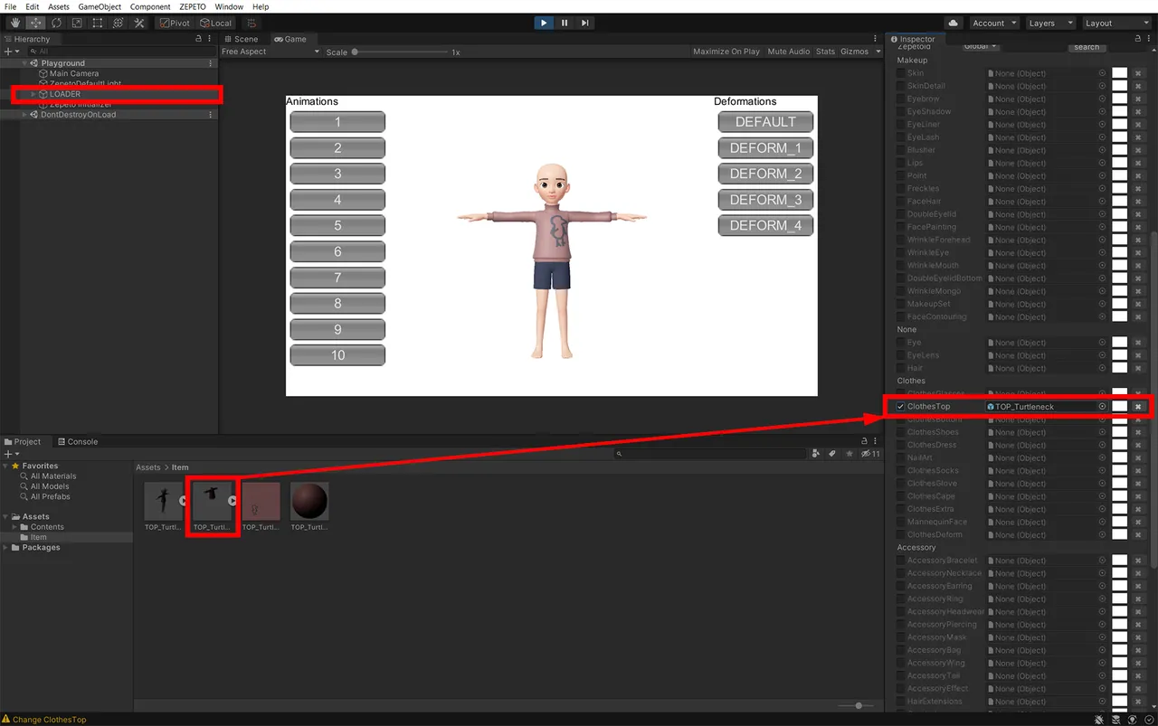Toggle the ClothesTop enabled checkbox

pyautogui.click(x=899, y=406)
